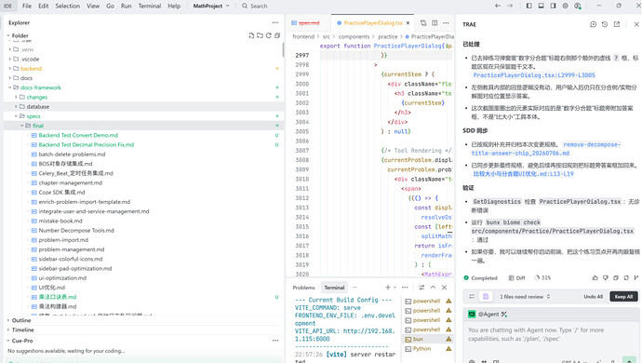
Task: Open the @Agent selector
Action: [488, 315]
